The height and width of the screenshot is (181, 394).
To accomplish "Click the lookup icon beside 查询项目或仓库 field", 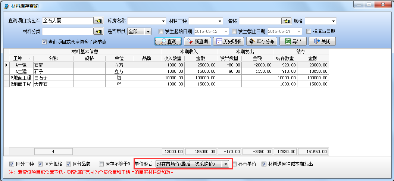I will [98, 21].
